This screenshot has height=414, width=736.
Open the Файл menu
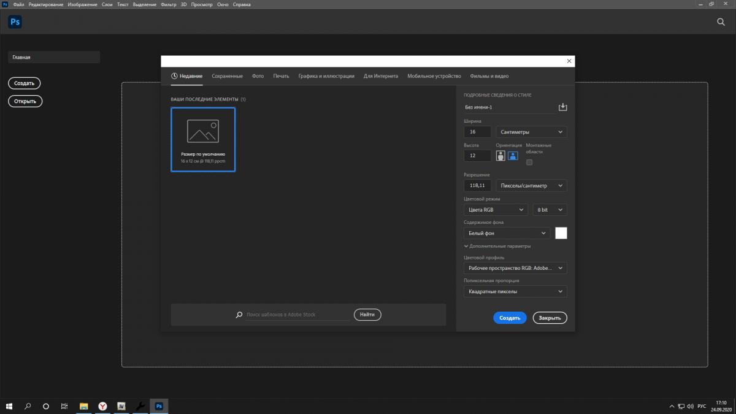(x=18, y=4)
